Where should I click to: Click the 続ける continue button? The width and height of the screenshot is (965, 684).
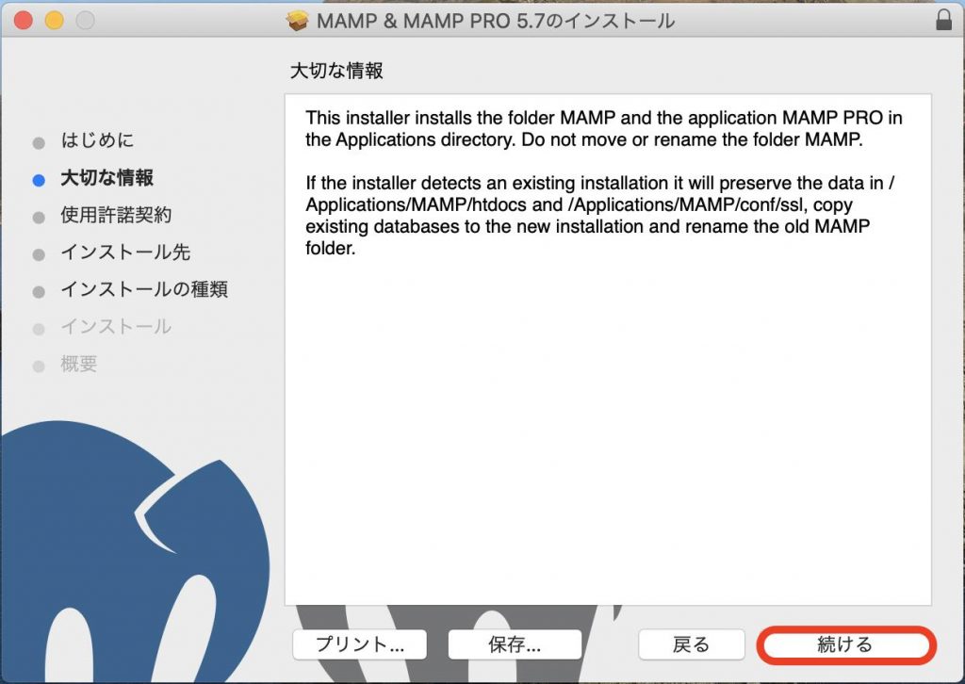[846, 644]
